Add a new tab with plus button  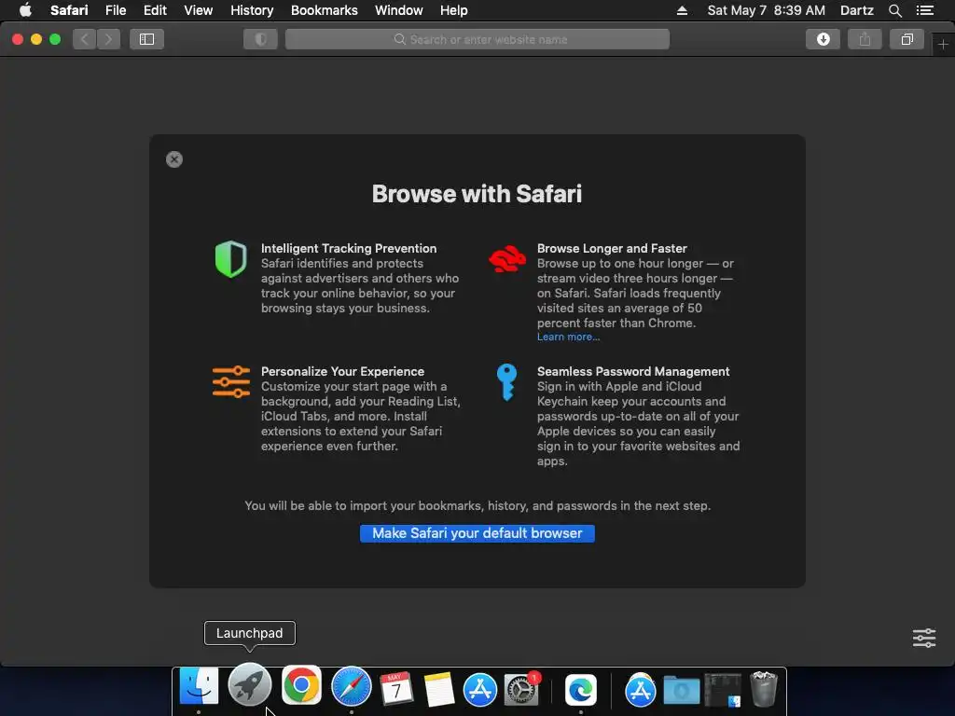click(943, 45)
